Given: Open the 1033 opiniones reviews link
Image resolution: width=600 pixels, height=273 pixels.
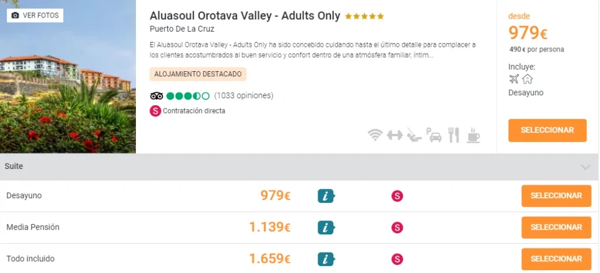Looking at the screenshot, I should [x=244, y=96].
